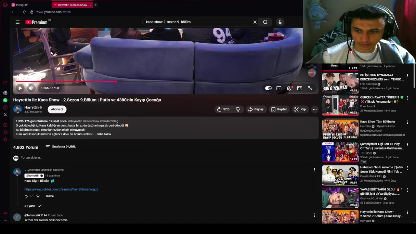Open options for BU İŞ OYUN video
Viewport: 416px width, 234px height.
[407, 76]
